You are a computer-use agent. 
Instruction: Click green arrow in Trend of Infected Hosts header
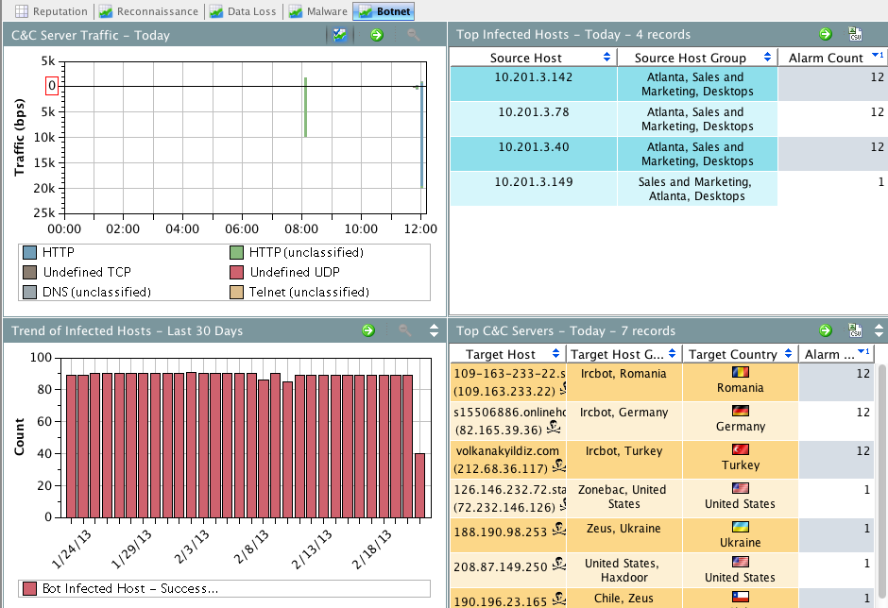(369, 330)
